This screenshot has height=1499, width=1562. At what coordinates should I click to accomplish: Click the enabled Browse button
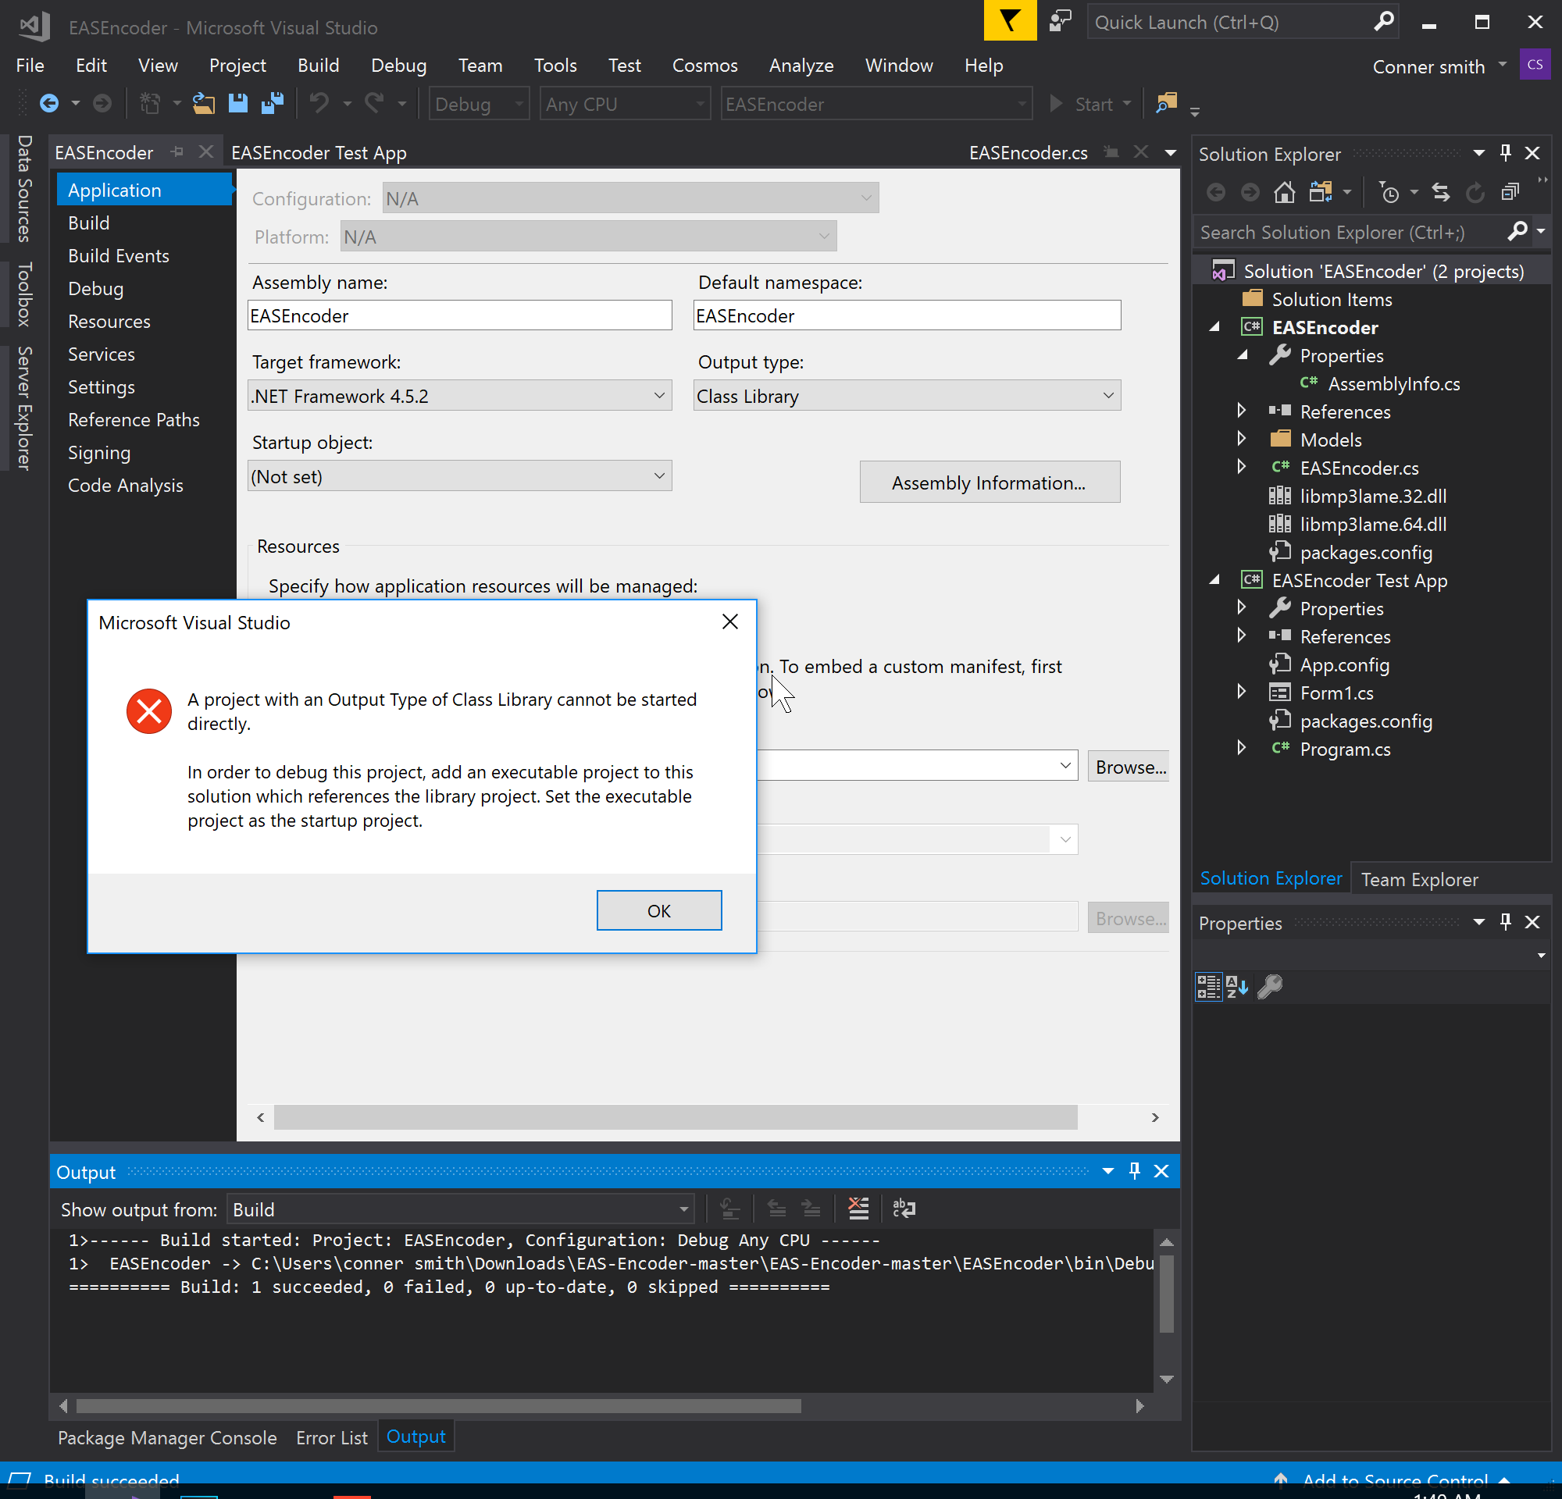1129,767
